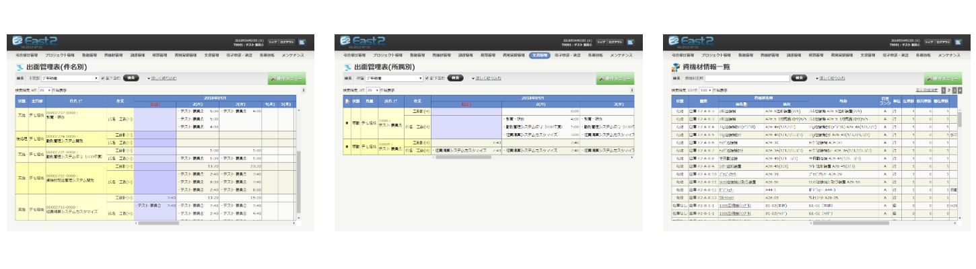Expand 詳しく絞り込む filter on the 件名別 page
Screen dimensions: 976x269
[x=162, y=78]
